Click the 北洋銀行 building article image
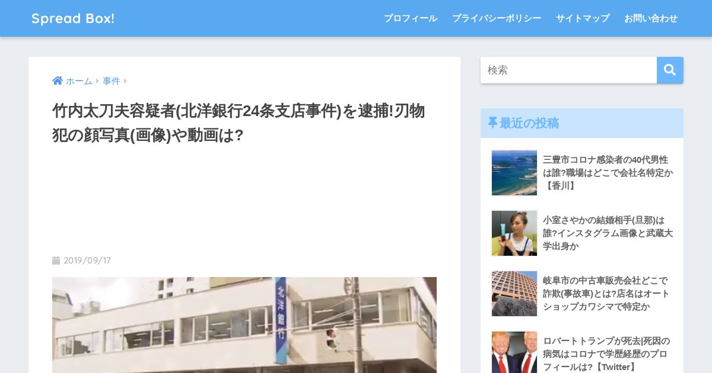 pos(244,325)
